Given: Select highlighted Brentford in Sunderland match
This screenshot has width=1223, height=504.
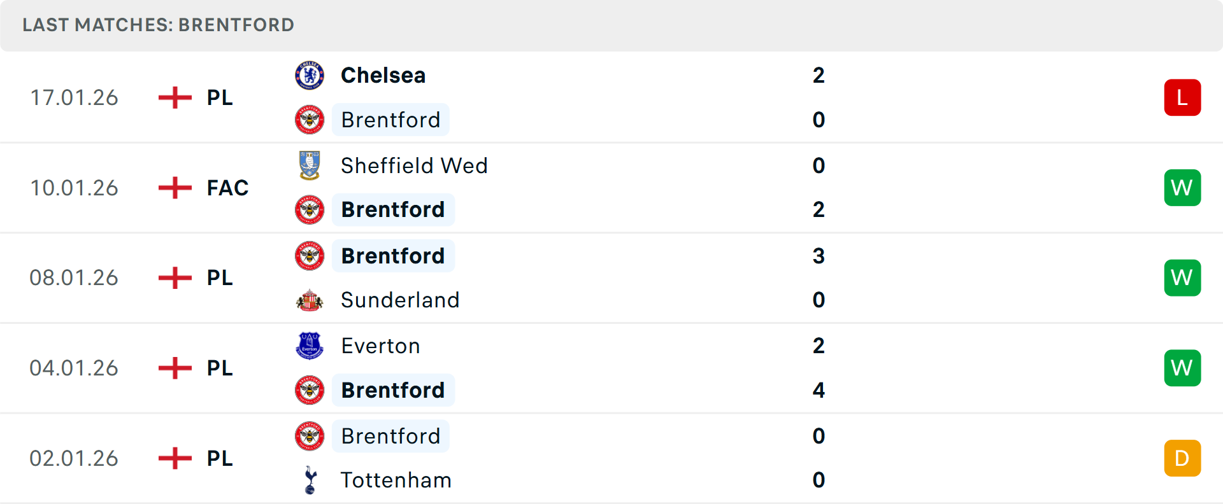Looking at the screenshot, I should click(393, 256).
